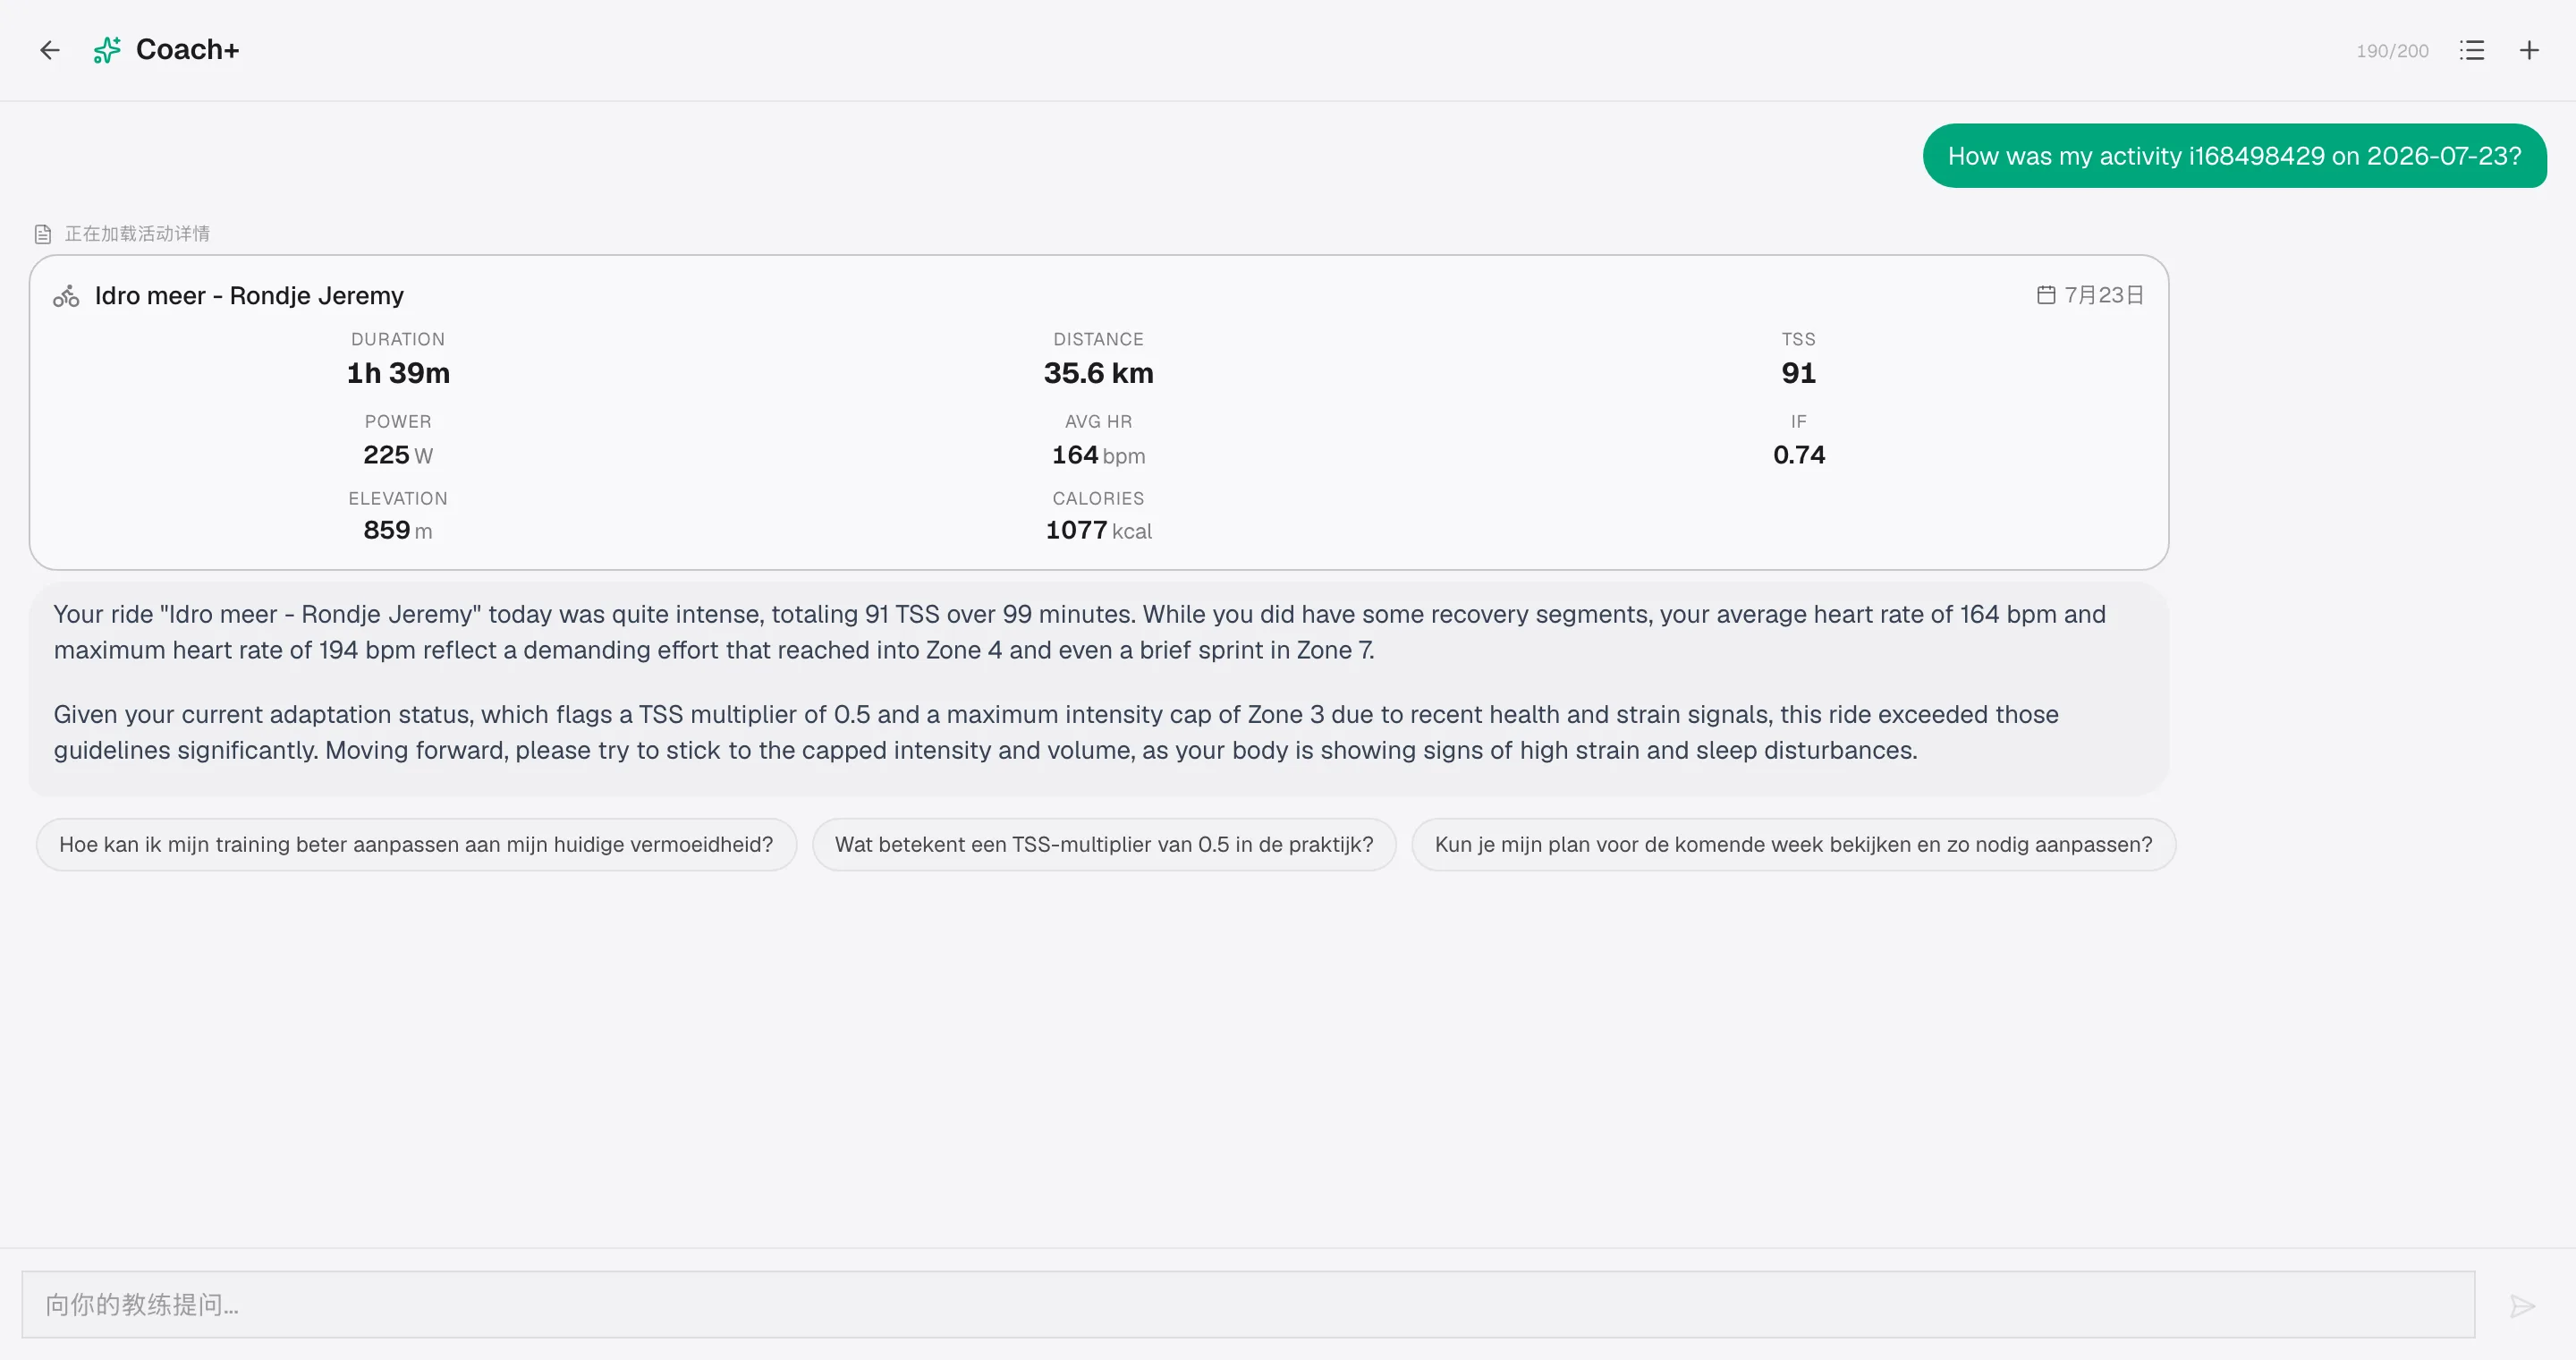
Task: Click the 225 W power value
Action: [x=397, y=455]
